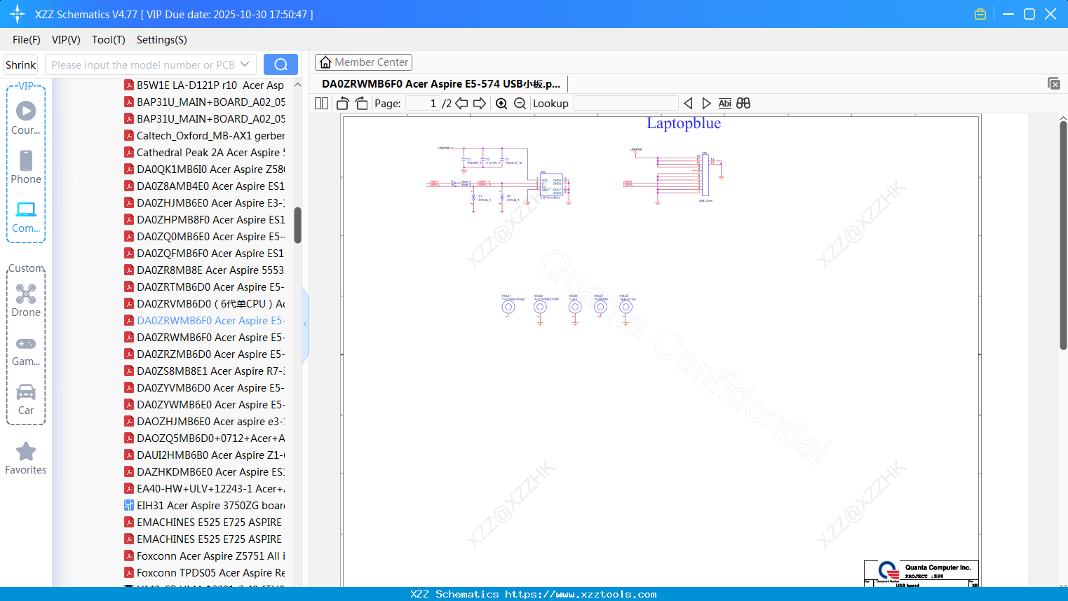1068x601 pixels.
Task: Open Foxconn TPDS05 Acer Aspire file
Action: (204, 572)
